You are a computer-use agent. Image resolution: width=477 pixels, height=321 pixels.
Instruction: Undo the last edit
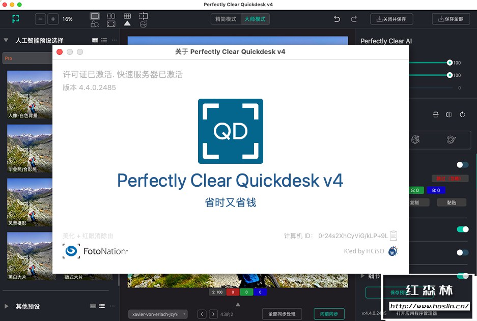[337, 19]
